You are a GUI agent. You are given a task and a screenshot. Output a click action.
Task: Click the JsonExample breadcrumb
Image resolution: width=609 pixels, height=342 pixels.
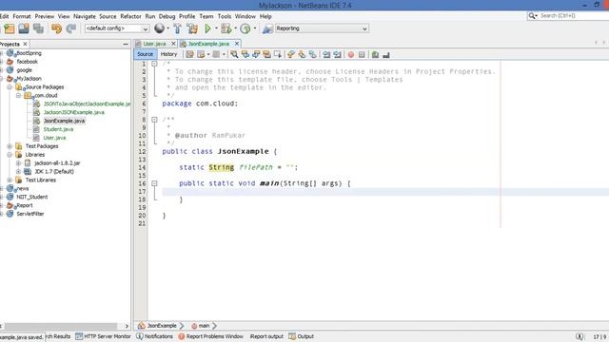point(158,326)
